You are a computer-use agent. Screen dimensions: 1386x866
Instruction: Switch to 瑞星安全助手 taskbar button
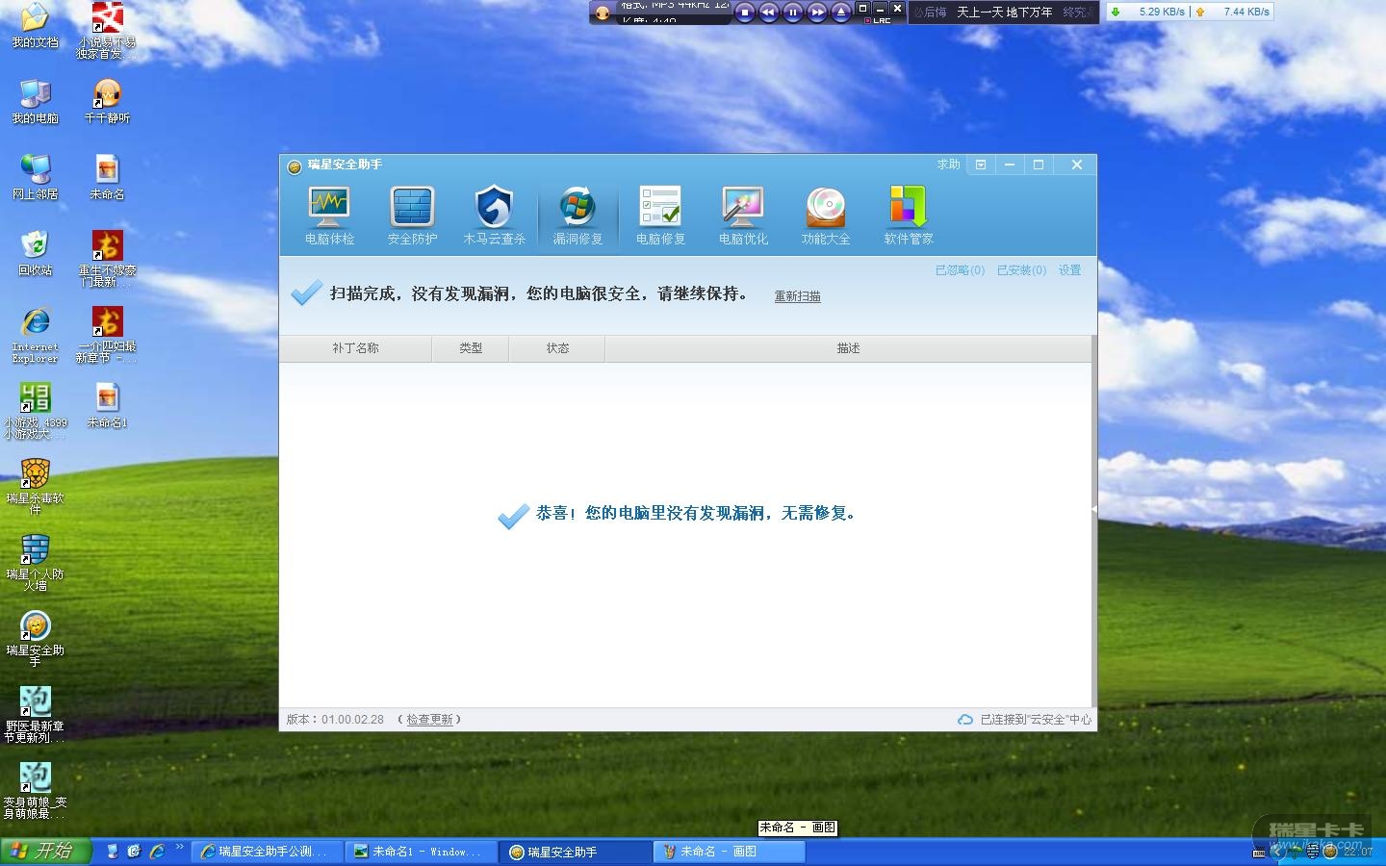click(575, 852)
